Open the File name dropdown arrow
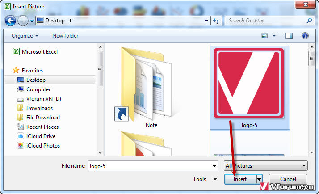 pos(214,166)
